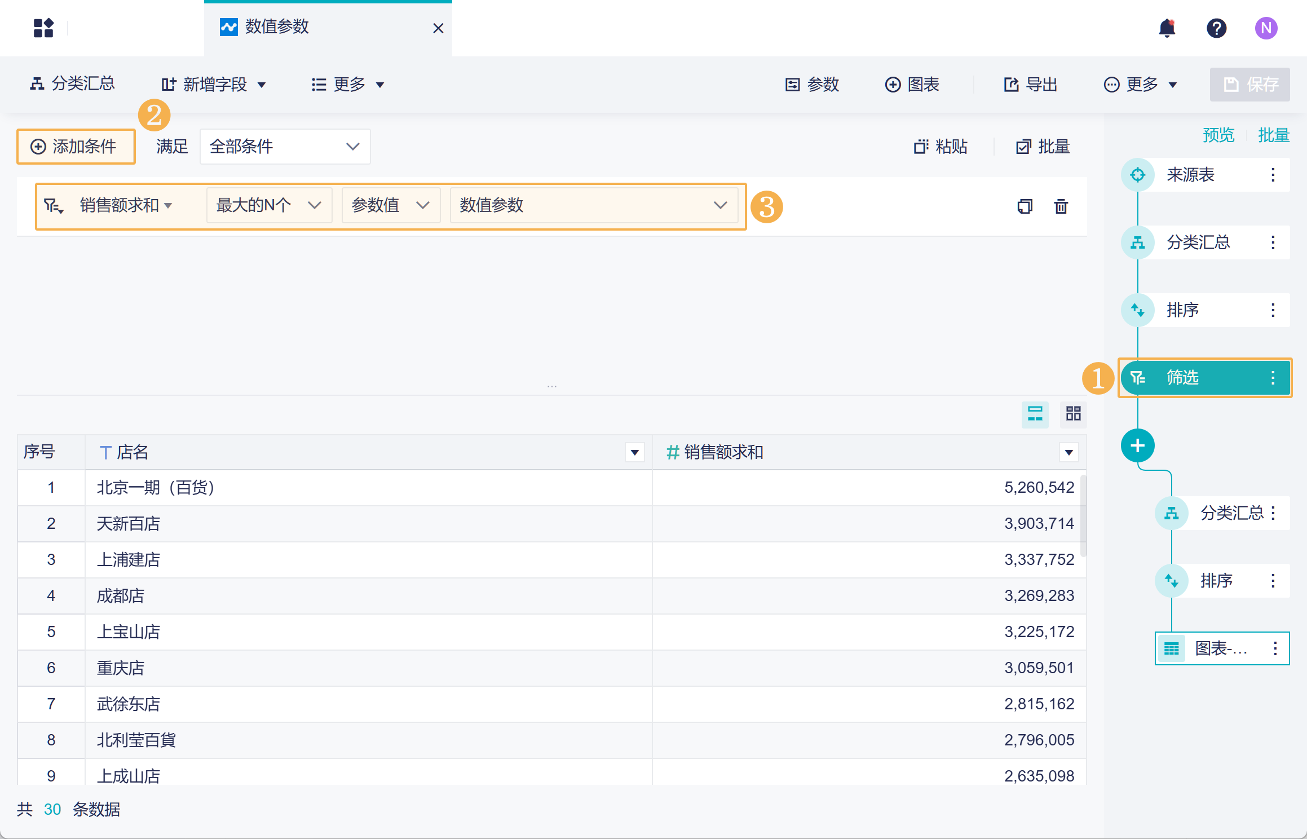
Task: Open the 新增字段 menu
Action: pos(214,85)
